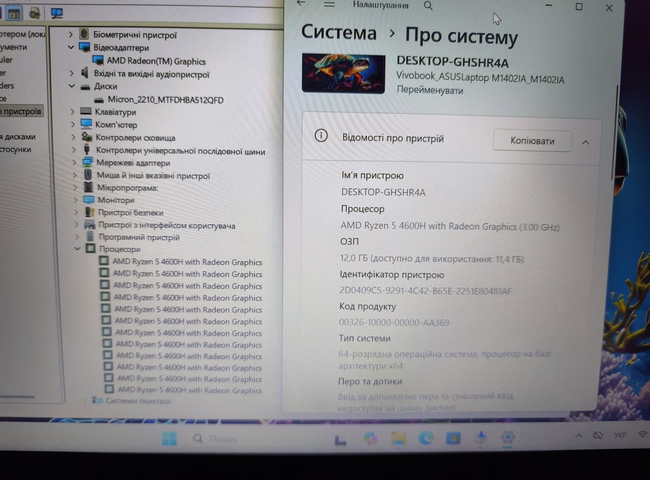Launch Microsoft Edge from the taskbar
The height and width of the screenshot is (480, 650).
[426, 437]
